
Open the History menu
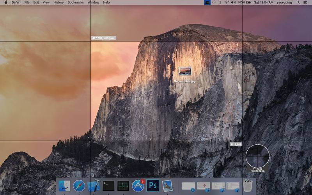pyautogui.click(x=58, y=2)
